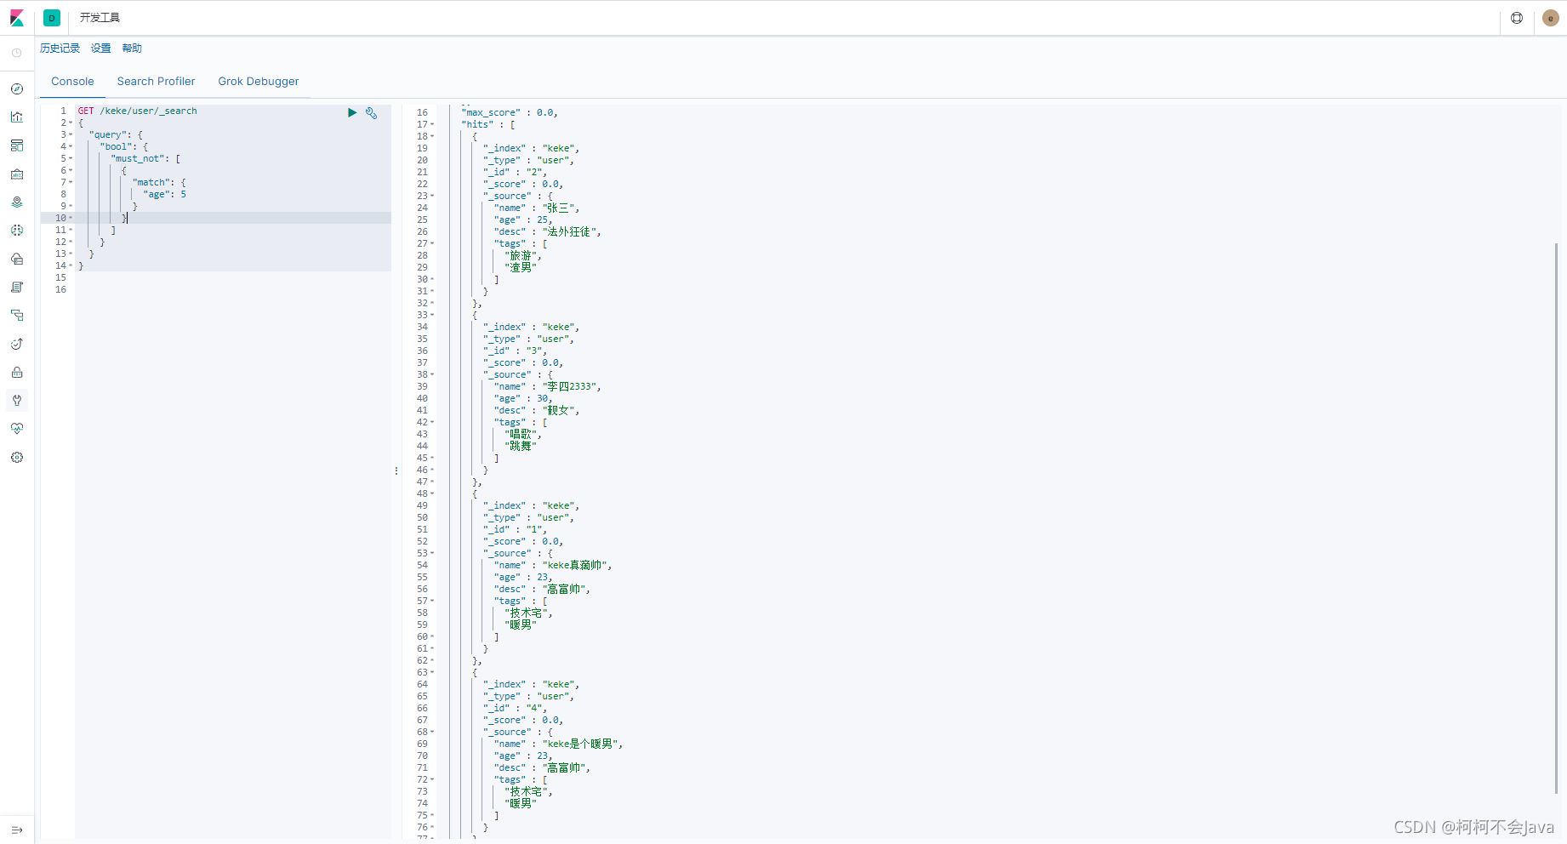Click the name "keke是个暖男" in response
Image resolution: width=1567 pixels, height=844 pixels.
[x=582, y=744]
